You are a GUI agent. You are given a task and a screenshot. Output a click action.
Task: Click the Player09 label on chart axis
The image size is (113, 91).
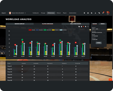pos(76,56)
